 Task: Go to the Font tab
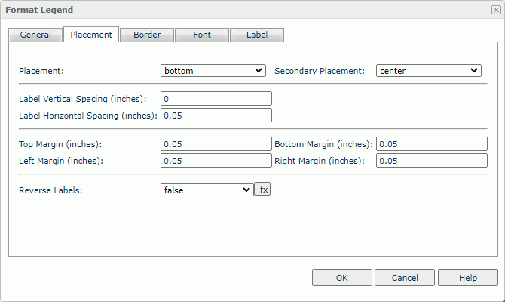(x=201, y=35)
